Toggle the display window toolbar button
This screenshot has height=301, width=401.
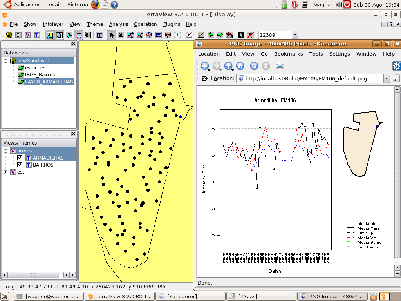pos(78,35)
